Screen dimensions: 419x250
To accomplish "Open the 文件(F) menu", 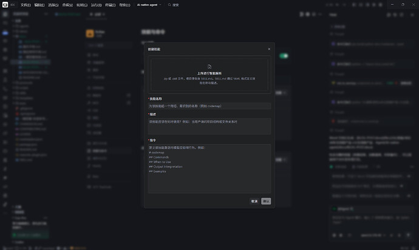I will pyautogui.click(x=26, y=5).
